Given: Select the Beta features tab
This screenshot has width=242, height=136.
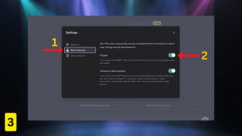Looking at the screenshot, I should [x=80, y=50].
